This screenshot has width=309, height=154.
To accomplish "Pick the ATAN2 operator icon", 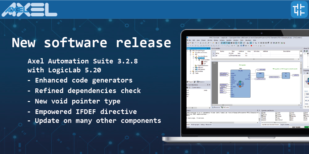I will 276,116.
